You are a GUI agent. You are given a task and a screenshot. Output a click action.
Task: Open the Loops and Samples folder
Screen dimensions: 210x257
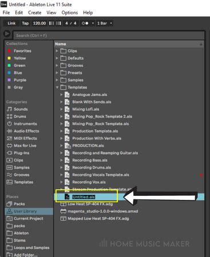28,247
